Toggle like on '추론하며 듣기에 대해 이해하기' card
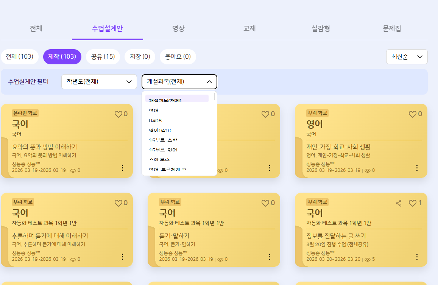The width and height of the screenshot is (438, 285). pos(118,203)
